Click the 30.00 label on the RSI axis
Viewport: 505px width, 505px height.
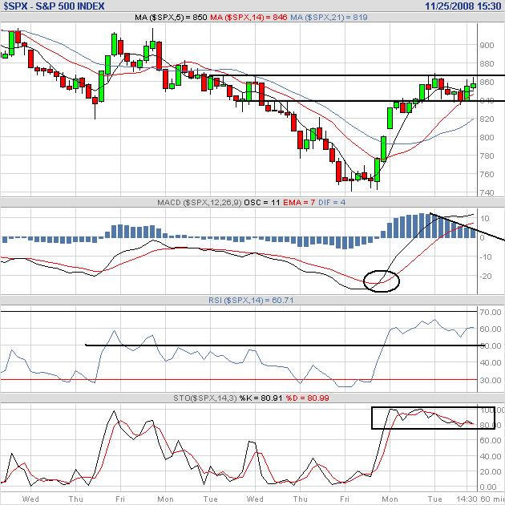coord(491,380)
